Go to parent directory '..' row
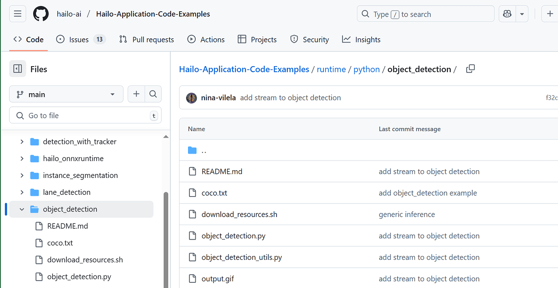The width and height of the screenshot is (558, 288). pos(369,150)
